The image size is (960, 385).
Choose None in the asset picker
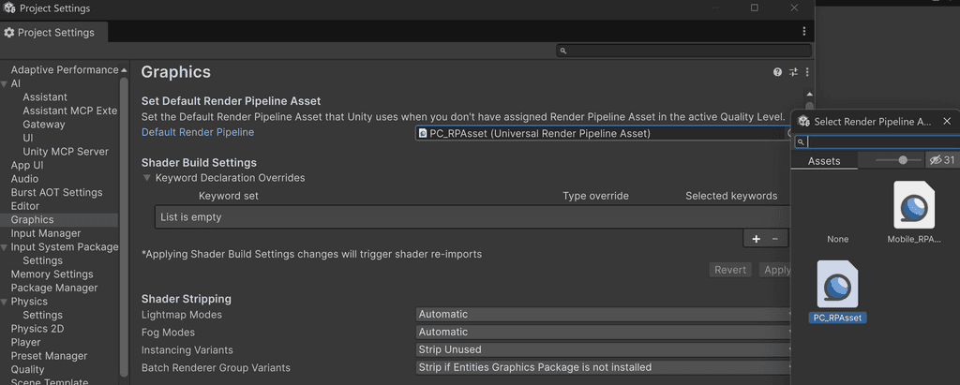[837, 239]
